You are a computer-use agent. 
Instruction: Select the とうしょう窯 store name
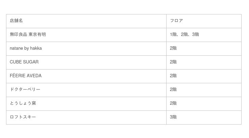23,103
